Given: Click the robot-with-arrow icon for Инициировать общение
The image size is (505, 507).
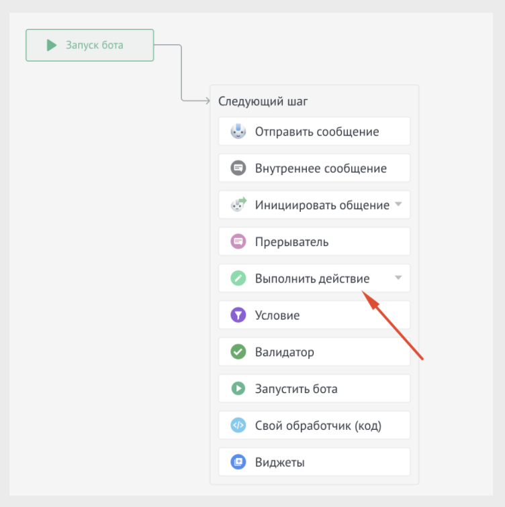Looking at the screenshot, I should tap(238, 205).
